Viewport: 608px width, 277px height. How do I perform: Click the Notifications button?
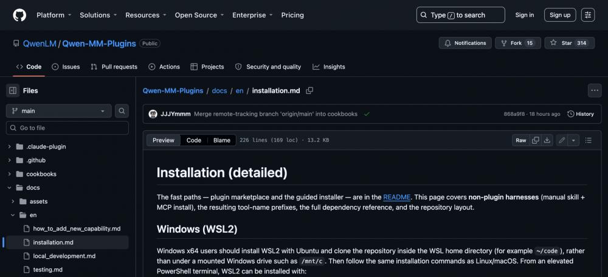pyautogui.click(x=465, y=43)
